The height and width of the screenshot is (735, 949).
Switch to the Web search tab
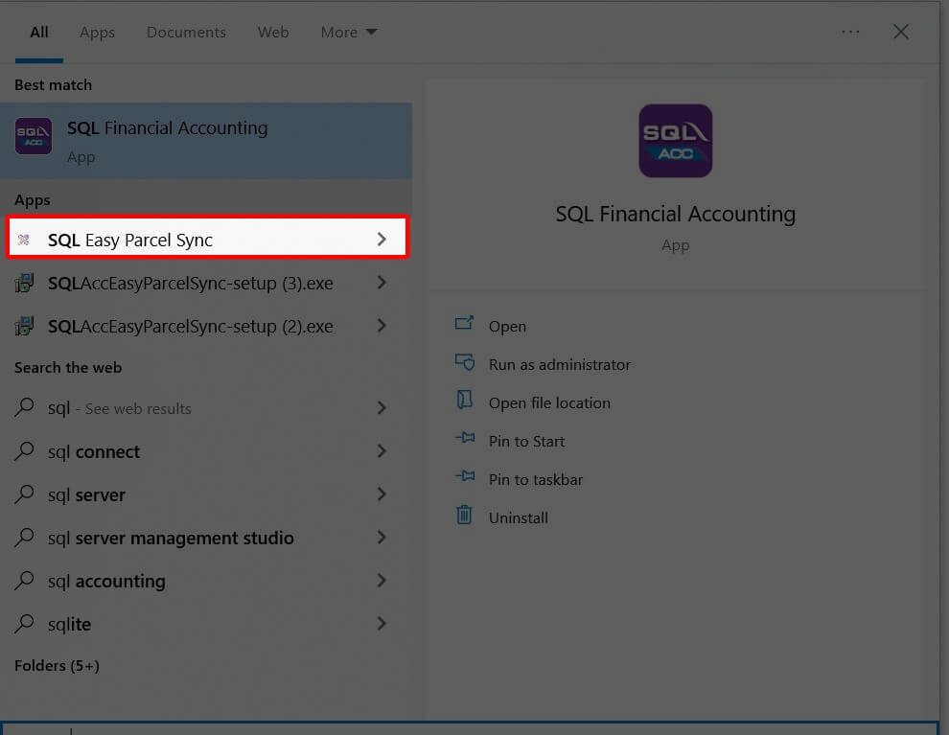273,32
